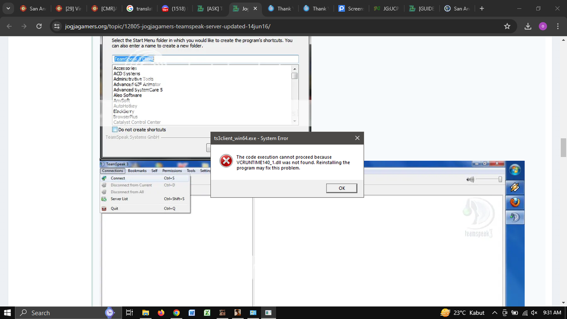Switch to the "JG:UCP" tab
The width and height of the screenshot is (567, 319).
[x=386, y=8]
